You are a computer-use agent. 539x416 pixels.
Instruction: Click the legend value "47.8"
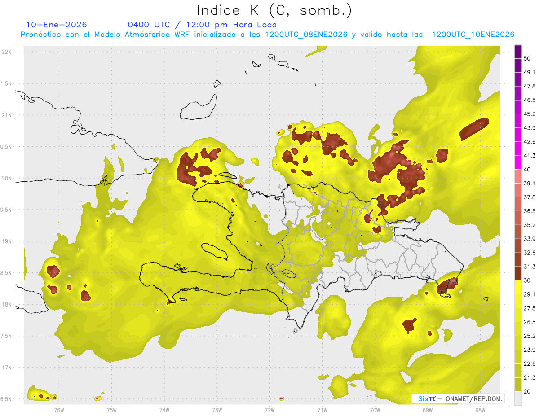(x=530, y=86)
